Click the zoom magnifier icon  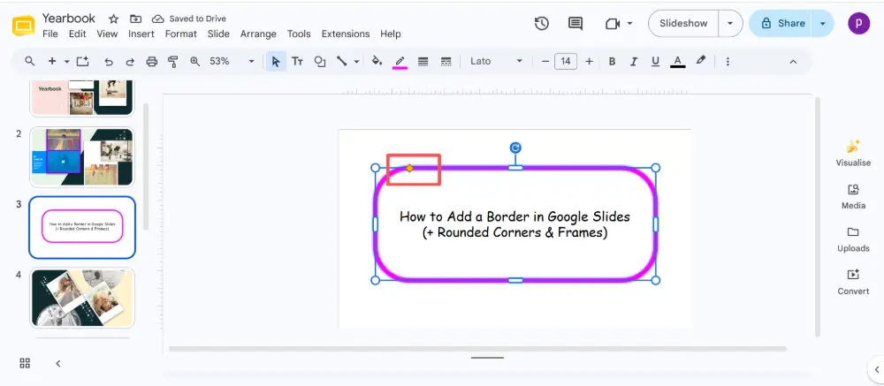(195, 62)
